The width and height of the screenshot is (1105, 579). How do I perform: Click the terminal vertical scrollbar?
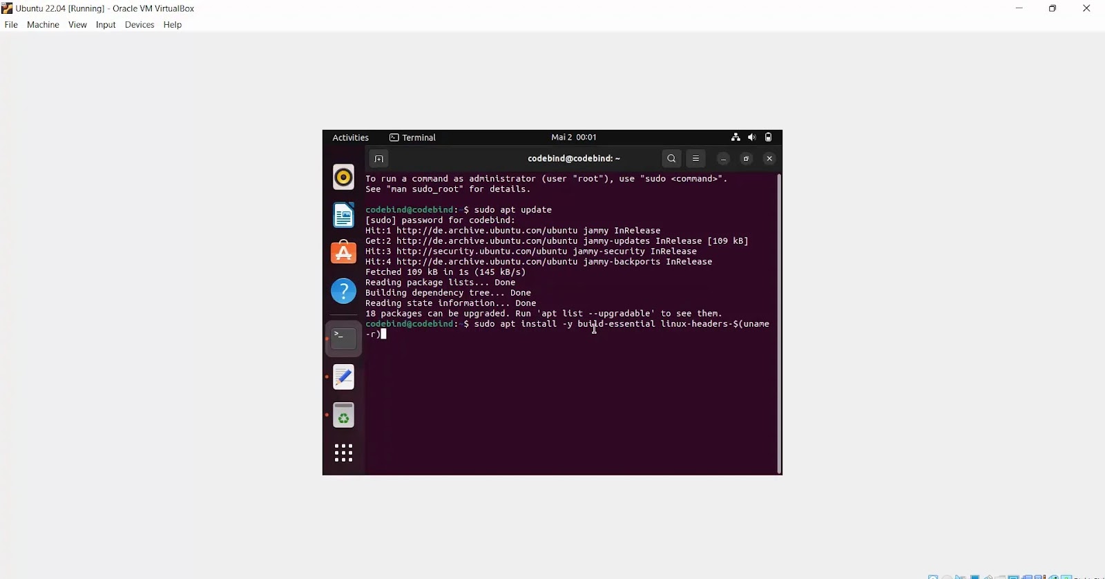[x=779, y=323]
